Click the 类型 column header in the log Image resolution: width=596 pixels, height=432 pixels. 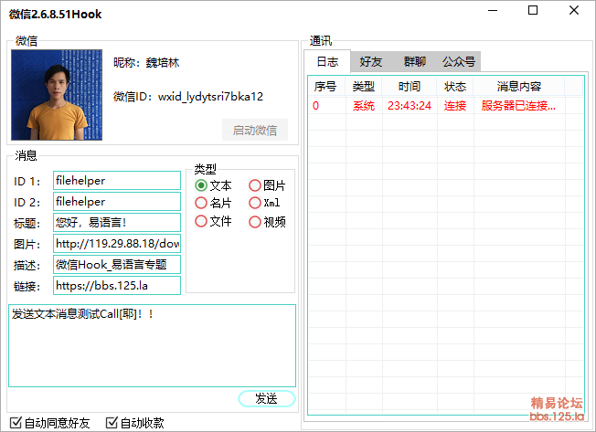click(x=364, y=87)
